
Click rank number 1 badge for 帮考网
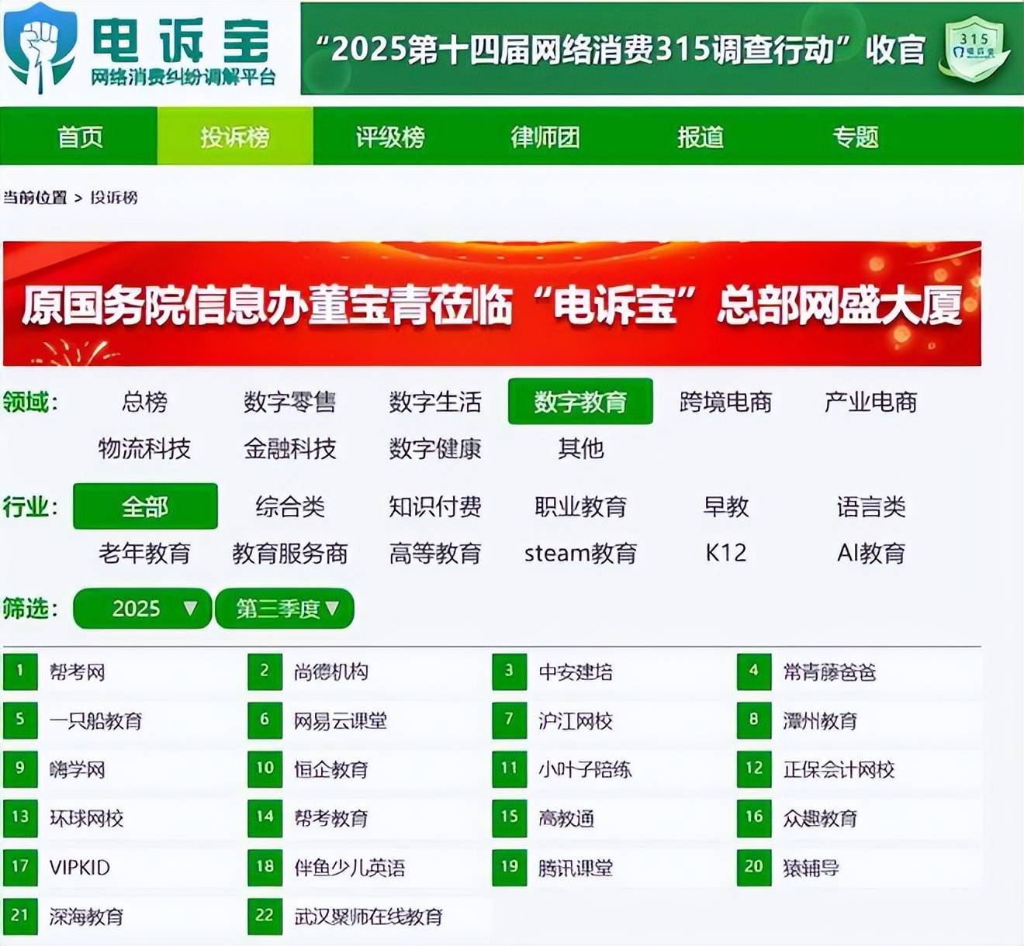pos(20,672)
